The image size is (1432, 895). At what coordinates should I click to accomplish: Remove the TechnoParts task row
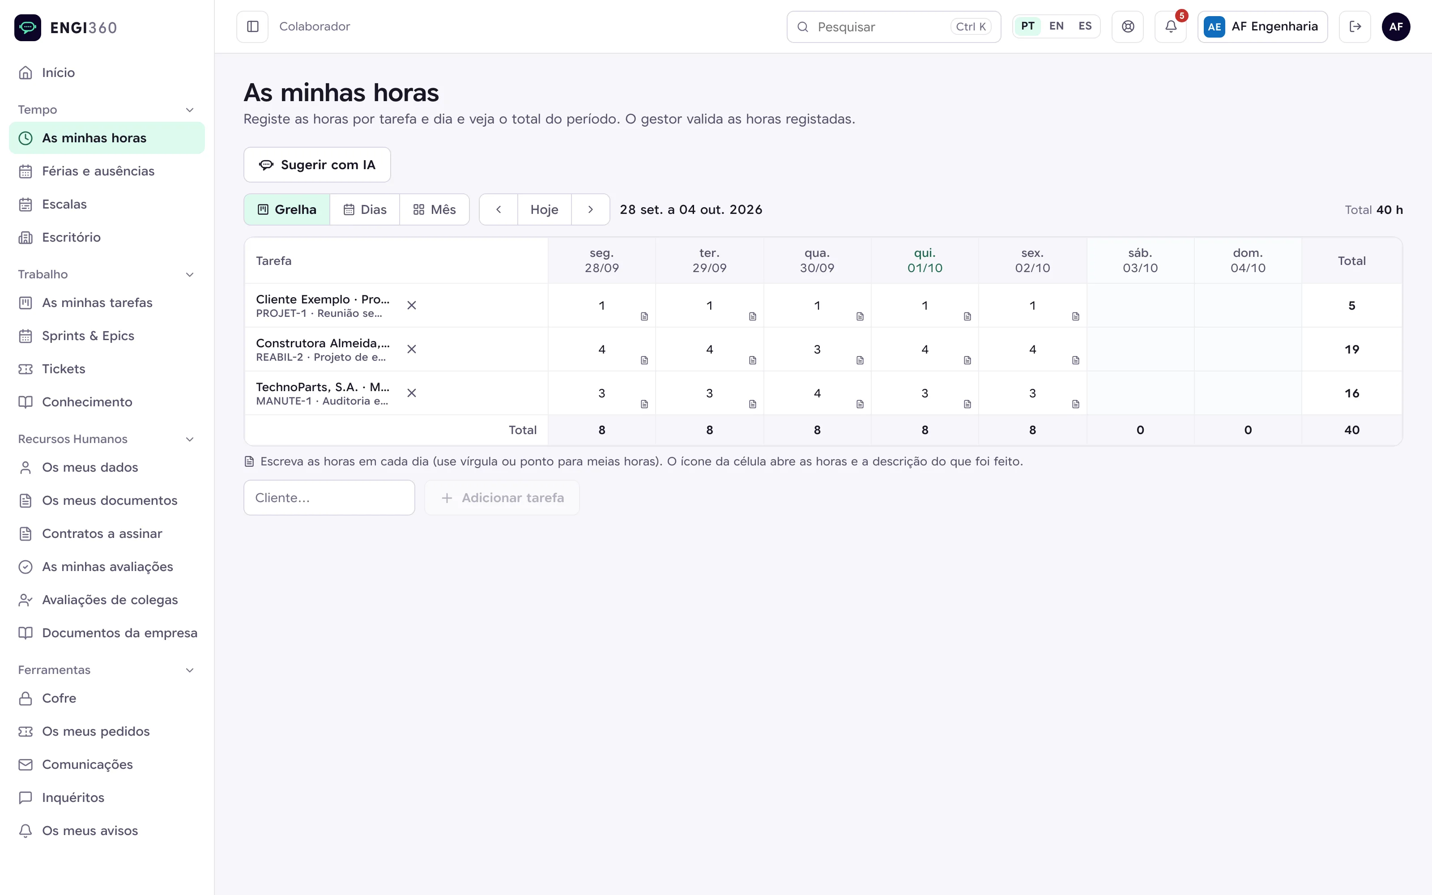click(x=412, y=393)
